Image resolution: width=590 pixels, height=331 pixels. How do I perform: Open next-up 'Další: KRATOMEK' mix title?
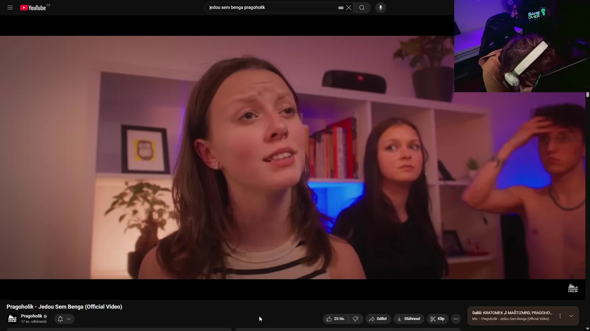click(512, 313)
